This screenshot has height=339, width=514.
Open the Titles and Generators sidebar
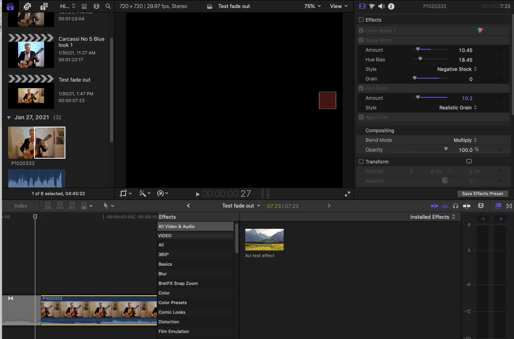[44, 6]
